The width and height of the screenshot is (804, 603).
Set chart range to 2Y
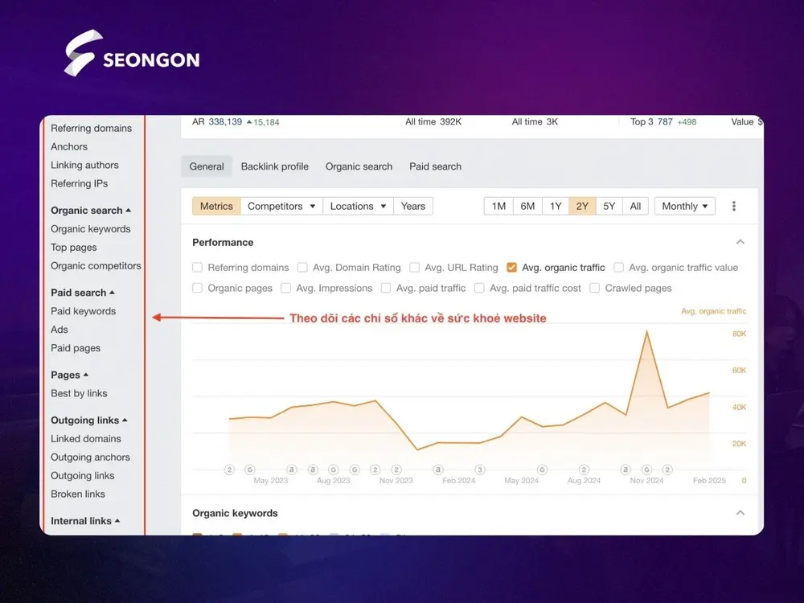(582, 206)
